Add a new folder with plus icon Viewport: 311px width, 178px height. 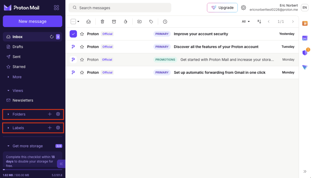[50, 114]
